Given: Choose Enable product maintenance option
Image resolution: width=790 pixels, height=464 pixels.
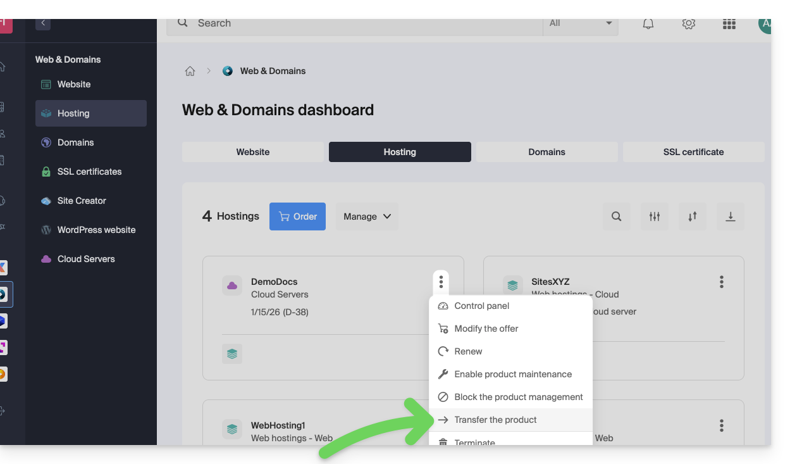Looking at the screenshot, I should [512, 374].
